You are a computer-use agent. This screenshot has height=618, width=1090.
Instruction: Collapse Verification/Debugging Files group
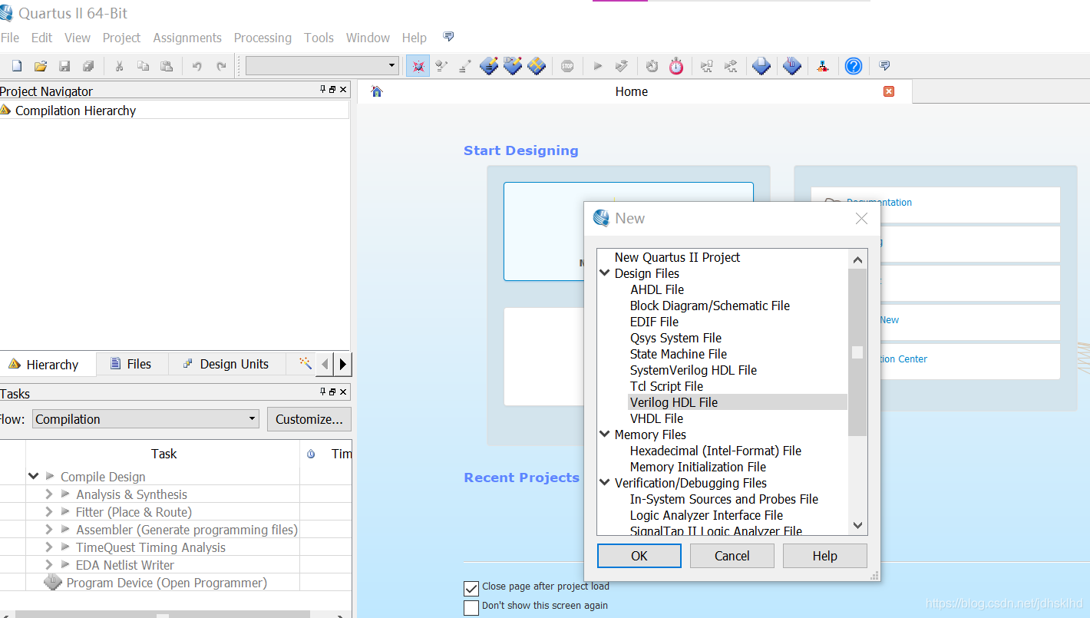pos(605,482)
